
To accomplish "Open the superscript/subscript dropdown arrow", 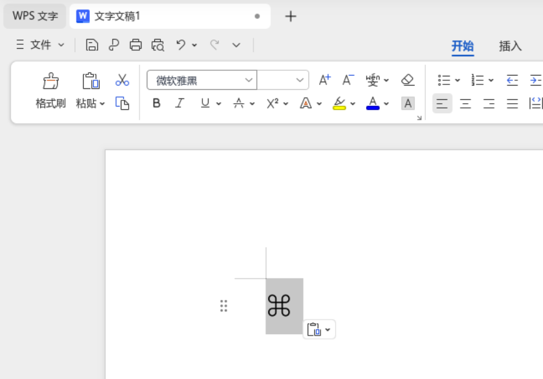I will click(x=286, y=103).
